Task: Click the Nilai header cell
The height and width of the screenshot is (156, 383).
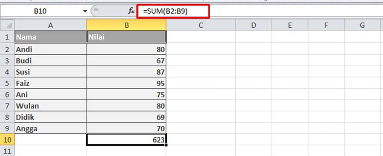Action: (x=126, y=37)
